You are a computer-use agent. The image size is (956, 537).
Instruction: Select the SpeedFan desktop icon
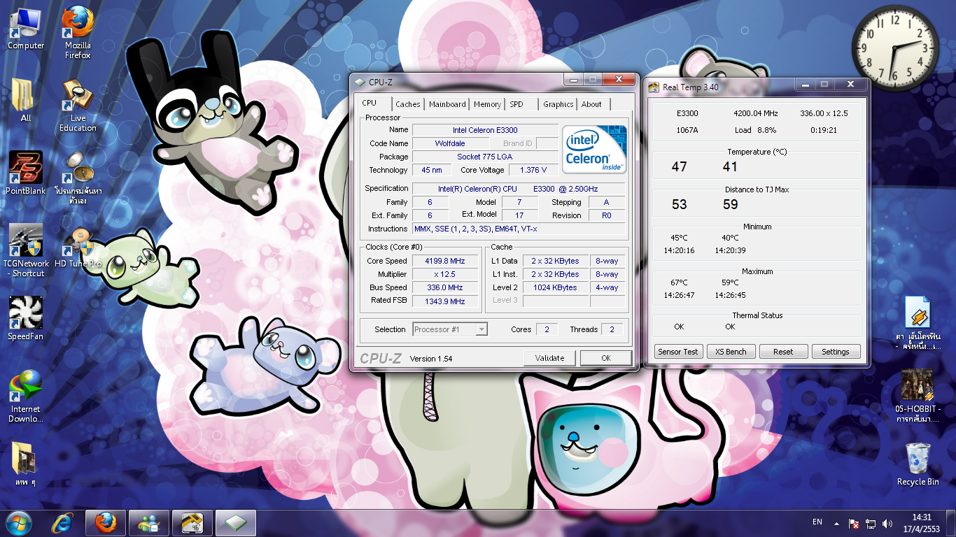click(x=26, y=318)
